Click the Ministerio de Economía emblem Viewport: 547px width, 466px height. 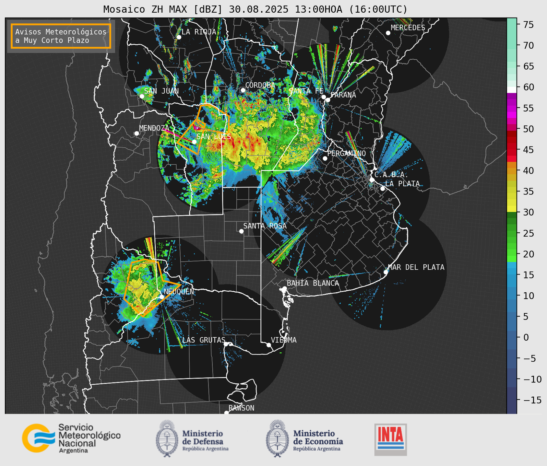[277, 438]
